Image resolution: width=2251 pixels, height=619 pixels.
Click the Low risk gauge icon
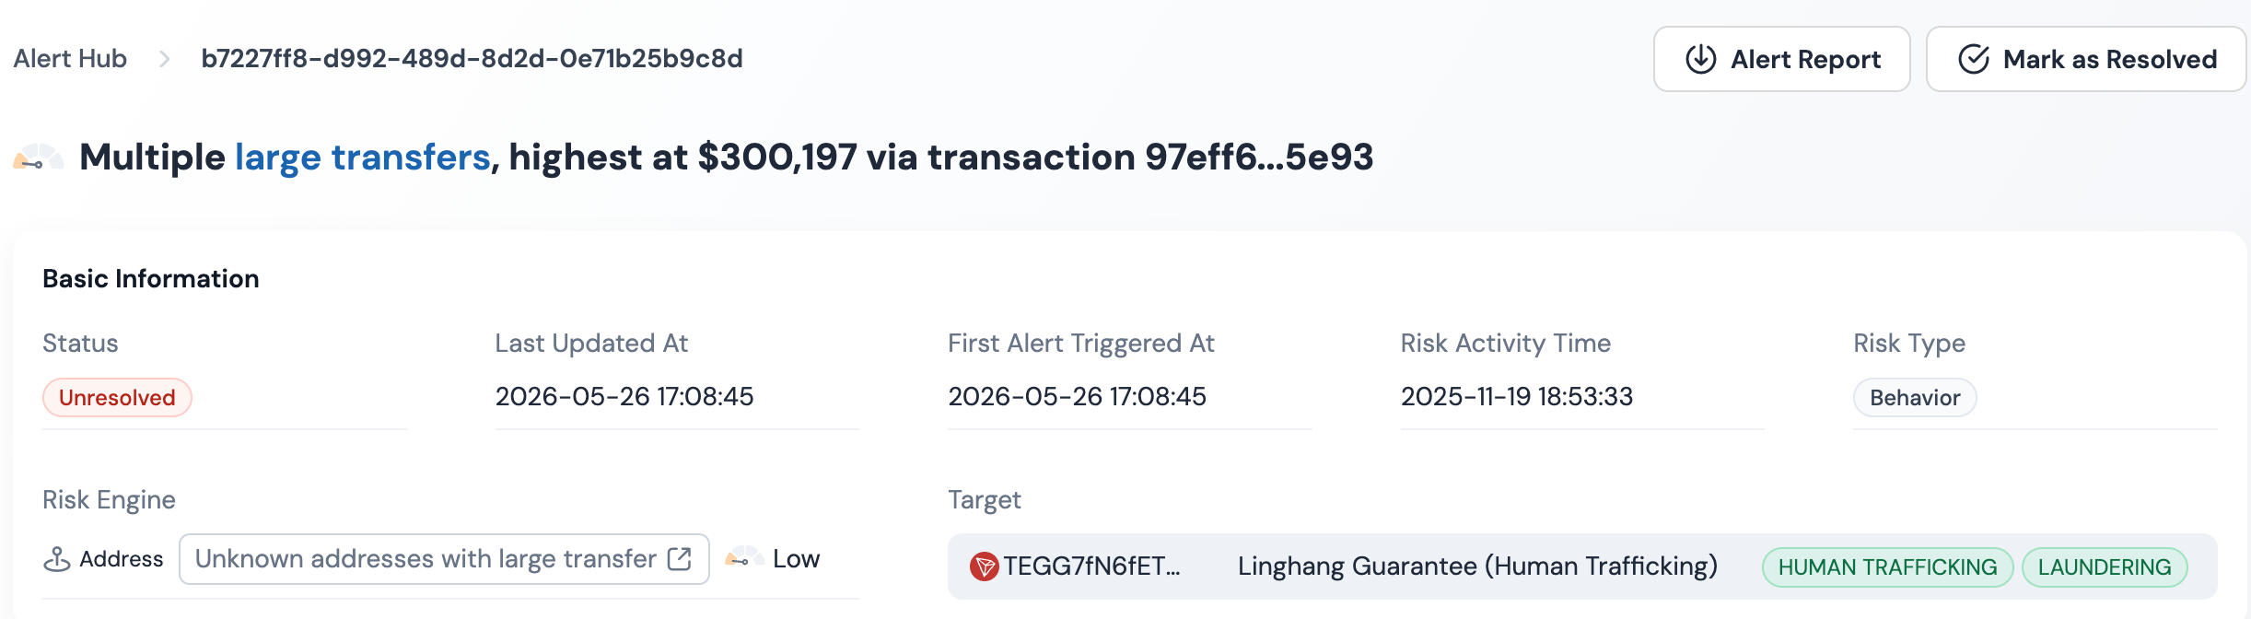coord(744,558)
